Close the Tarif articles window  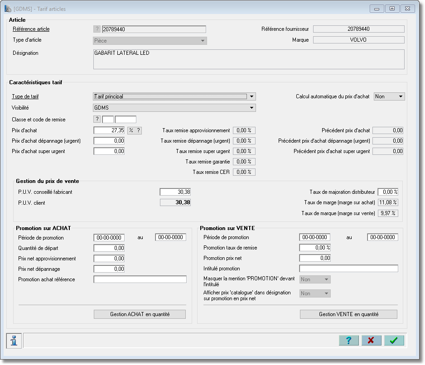(x=407, y=9)
